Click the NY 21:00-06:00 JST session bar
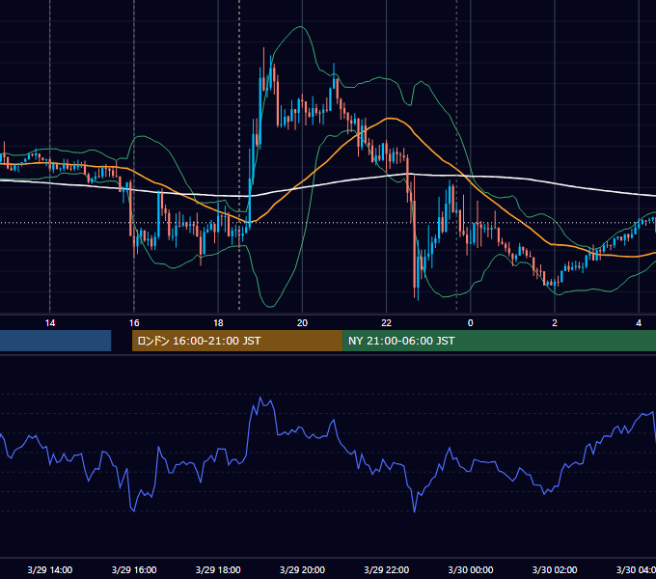 (499, 341)
